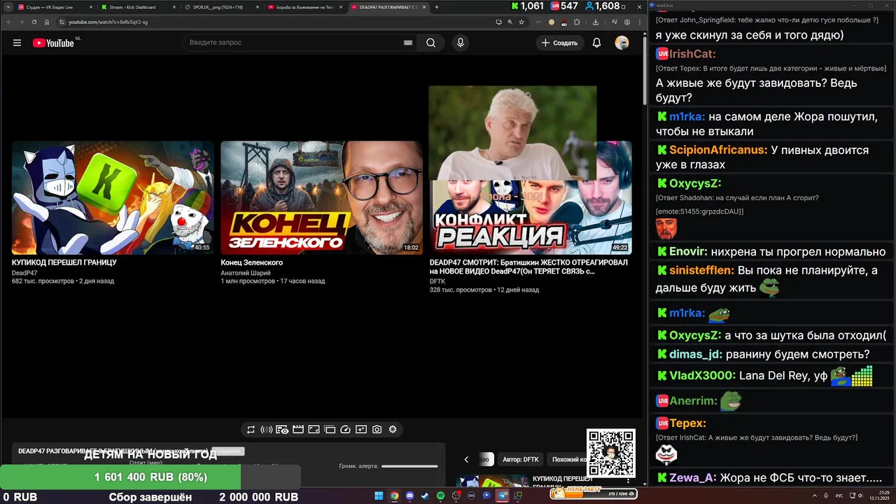This screenshot has height=504, width=896.
Task: Click Anerrim username in chat
Action: click(x=693, y=401)
